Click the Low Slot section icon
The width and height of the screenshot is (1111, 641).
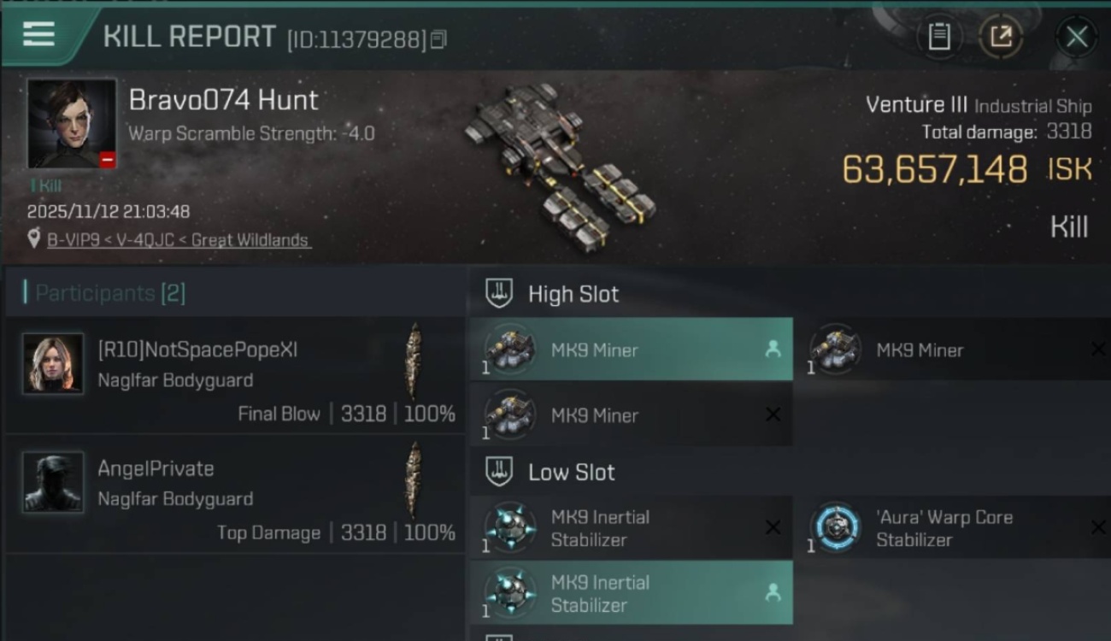pos(499,472)
